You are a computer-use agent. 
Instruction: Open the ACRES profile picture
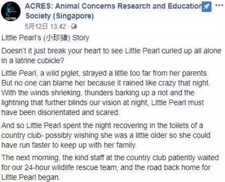tap(10, 11)
